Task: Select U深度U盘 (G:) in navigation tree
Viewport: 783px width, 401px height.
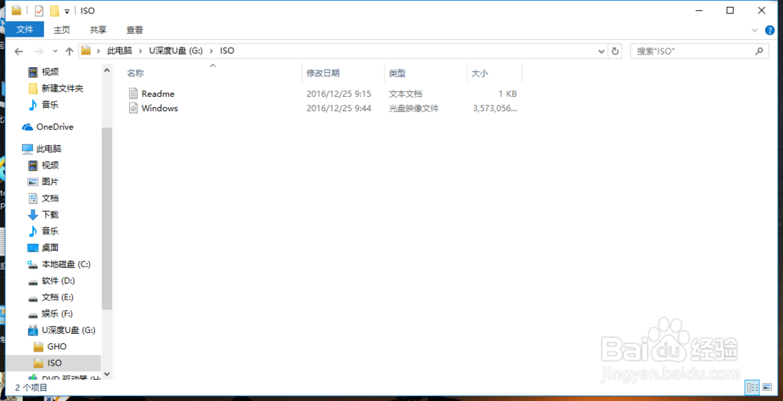Action: [68, 330]
